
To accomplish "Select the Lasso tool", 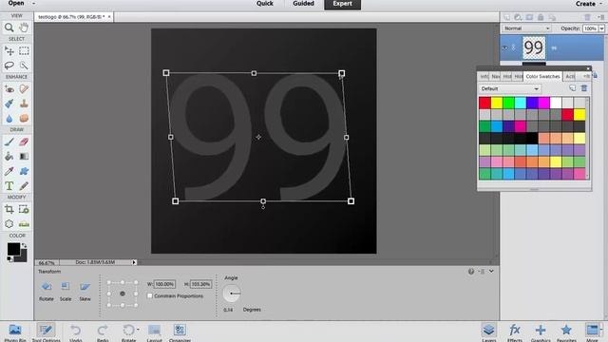I will tap(9, 66).
